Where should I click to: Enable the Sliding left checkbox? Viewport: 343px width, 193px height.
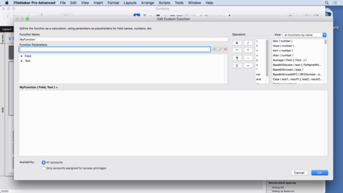(270, 187)
